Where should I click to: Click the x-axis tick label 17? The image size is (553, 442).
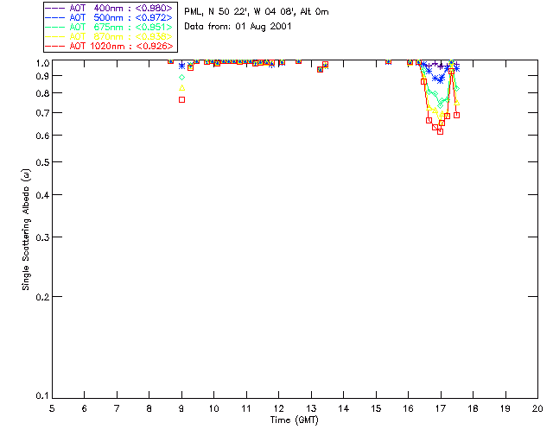click(x=441, y=408)
